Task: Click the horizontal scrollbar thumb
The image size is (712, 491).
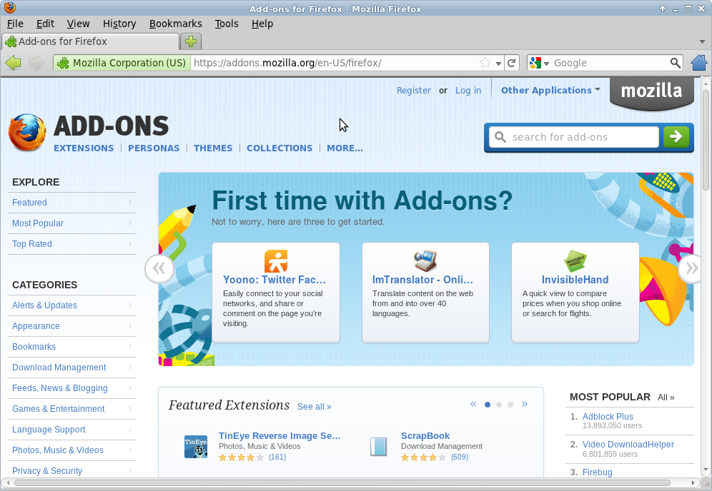Action: (342, 483)
